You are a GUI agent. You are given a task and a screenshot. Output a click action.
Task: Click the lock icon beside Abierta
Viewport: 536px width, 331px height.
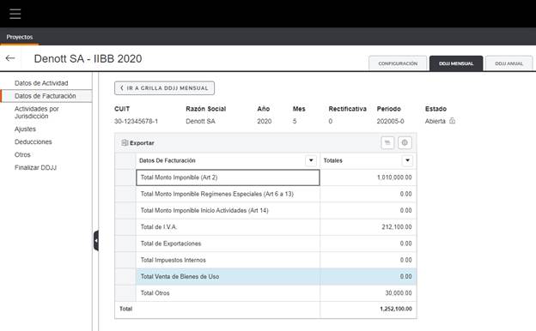(x=452, y=121)
